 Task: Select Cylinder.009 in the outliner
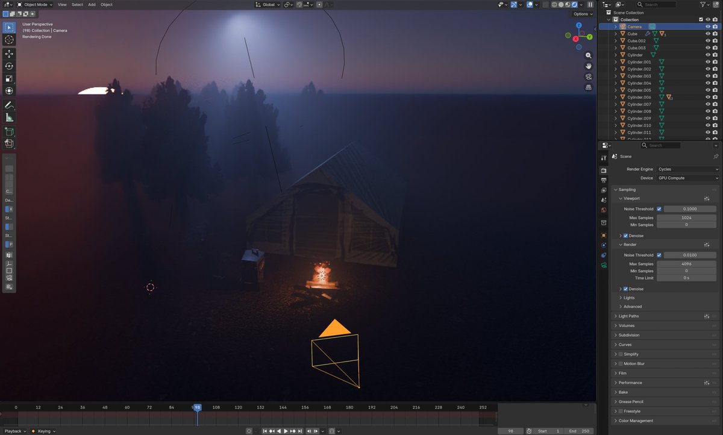pos(639,118)
